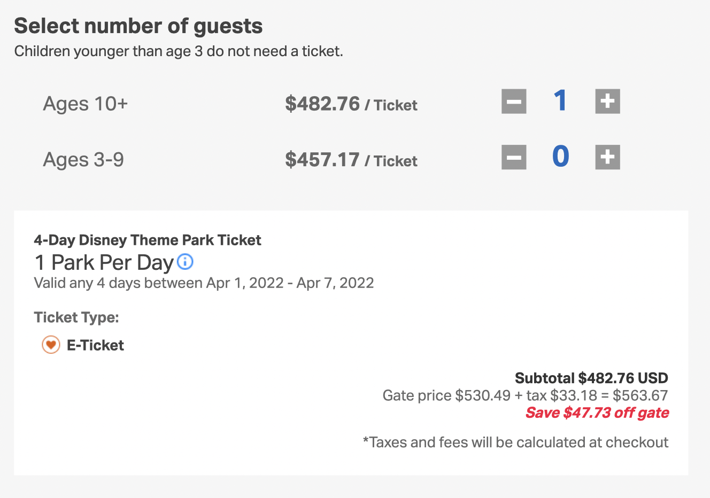Click the valid dates Apr 1 - Apr 7 text
The width and height of the screenshot is (710, 498).
[204, 283]
